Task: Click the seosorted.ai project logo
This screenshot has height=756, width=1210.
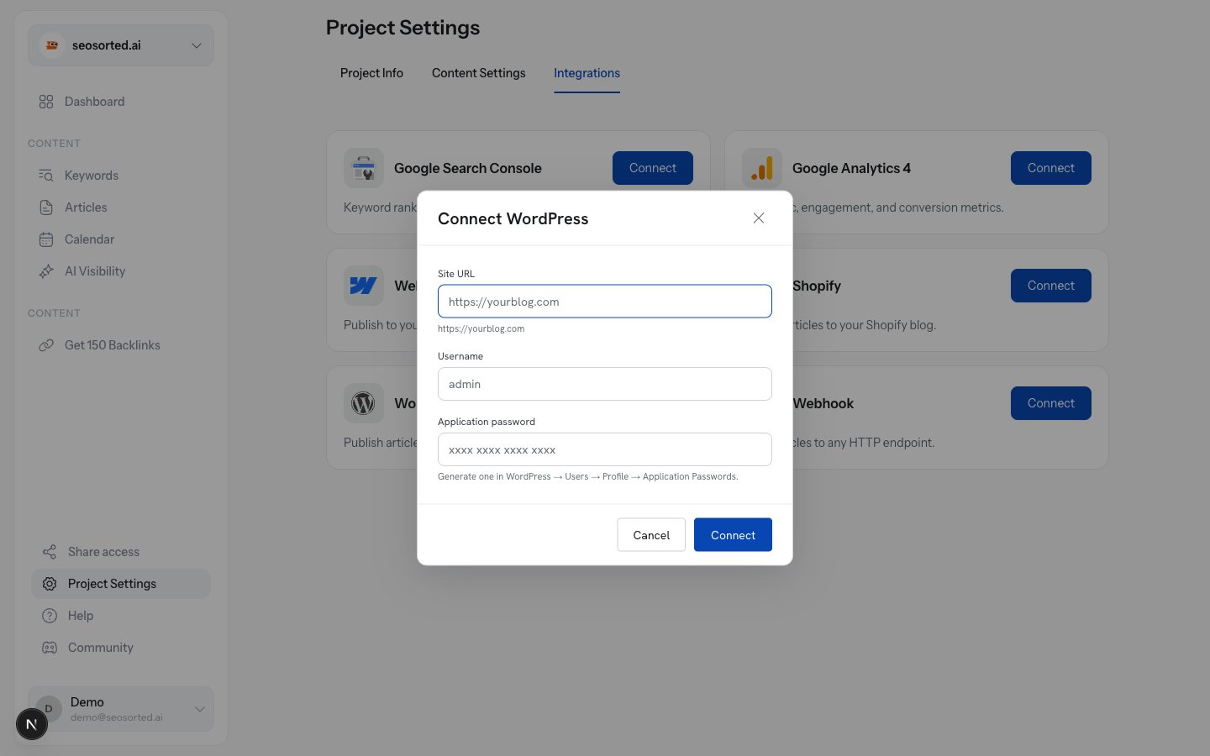Action: tap(52, 45)
